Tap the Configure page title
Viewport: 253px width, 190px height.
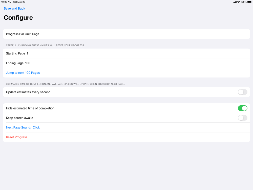pos(18,18)
